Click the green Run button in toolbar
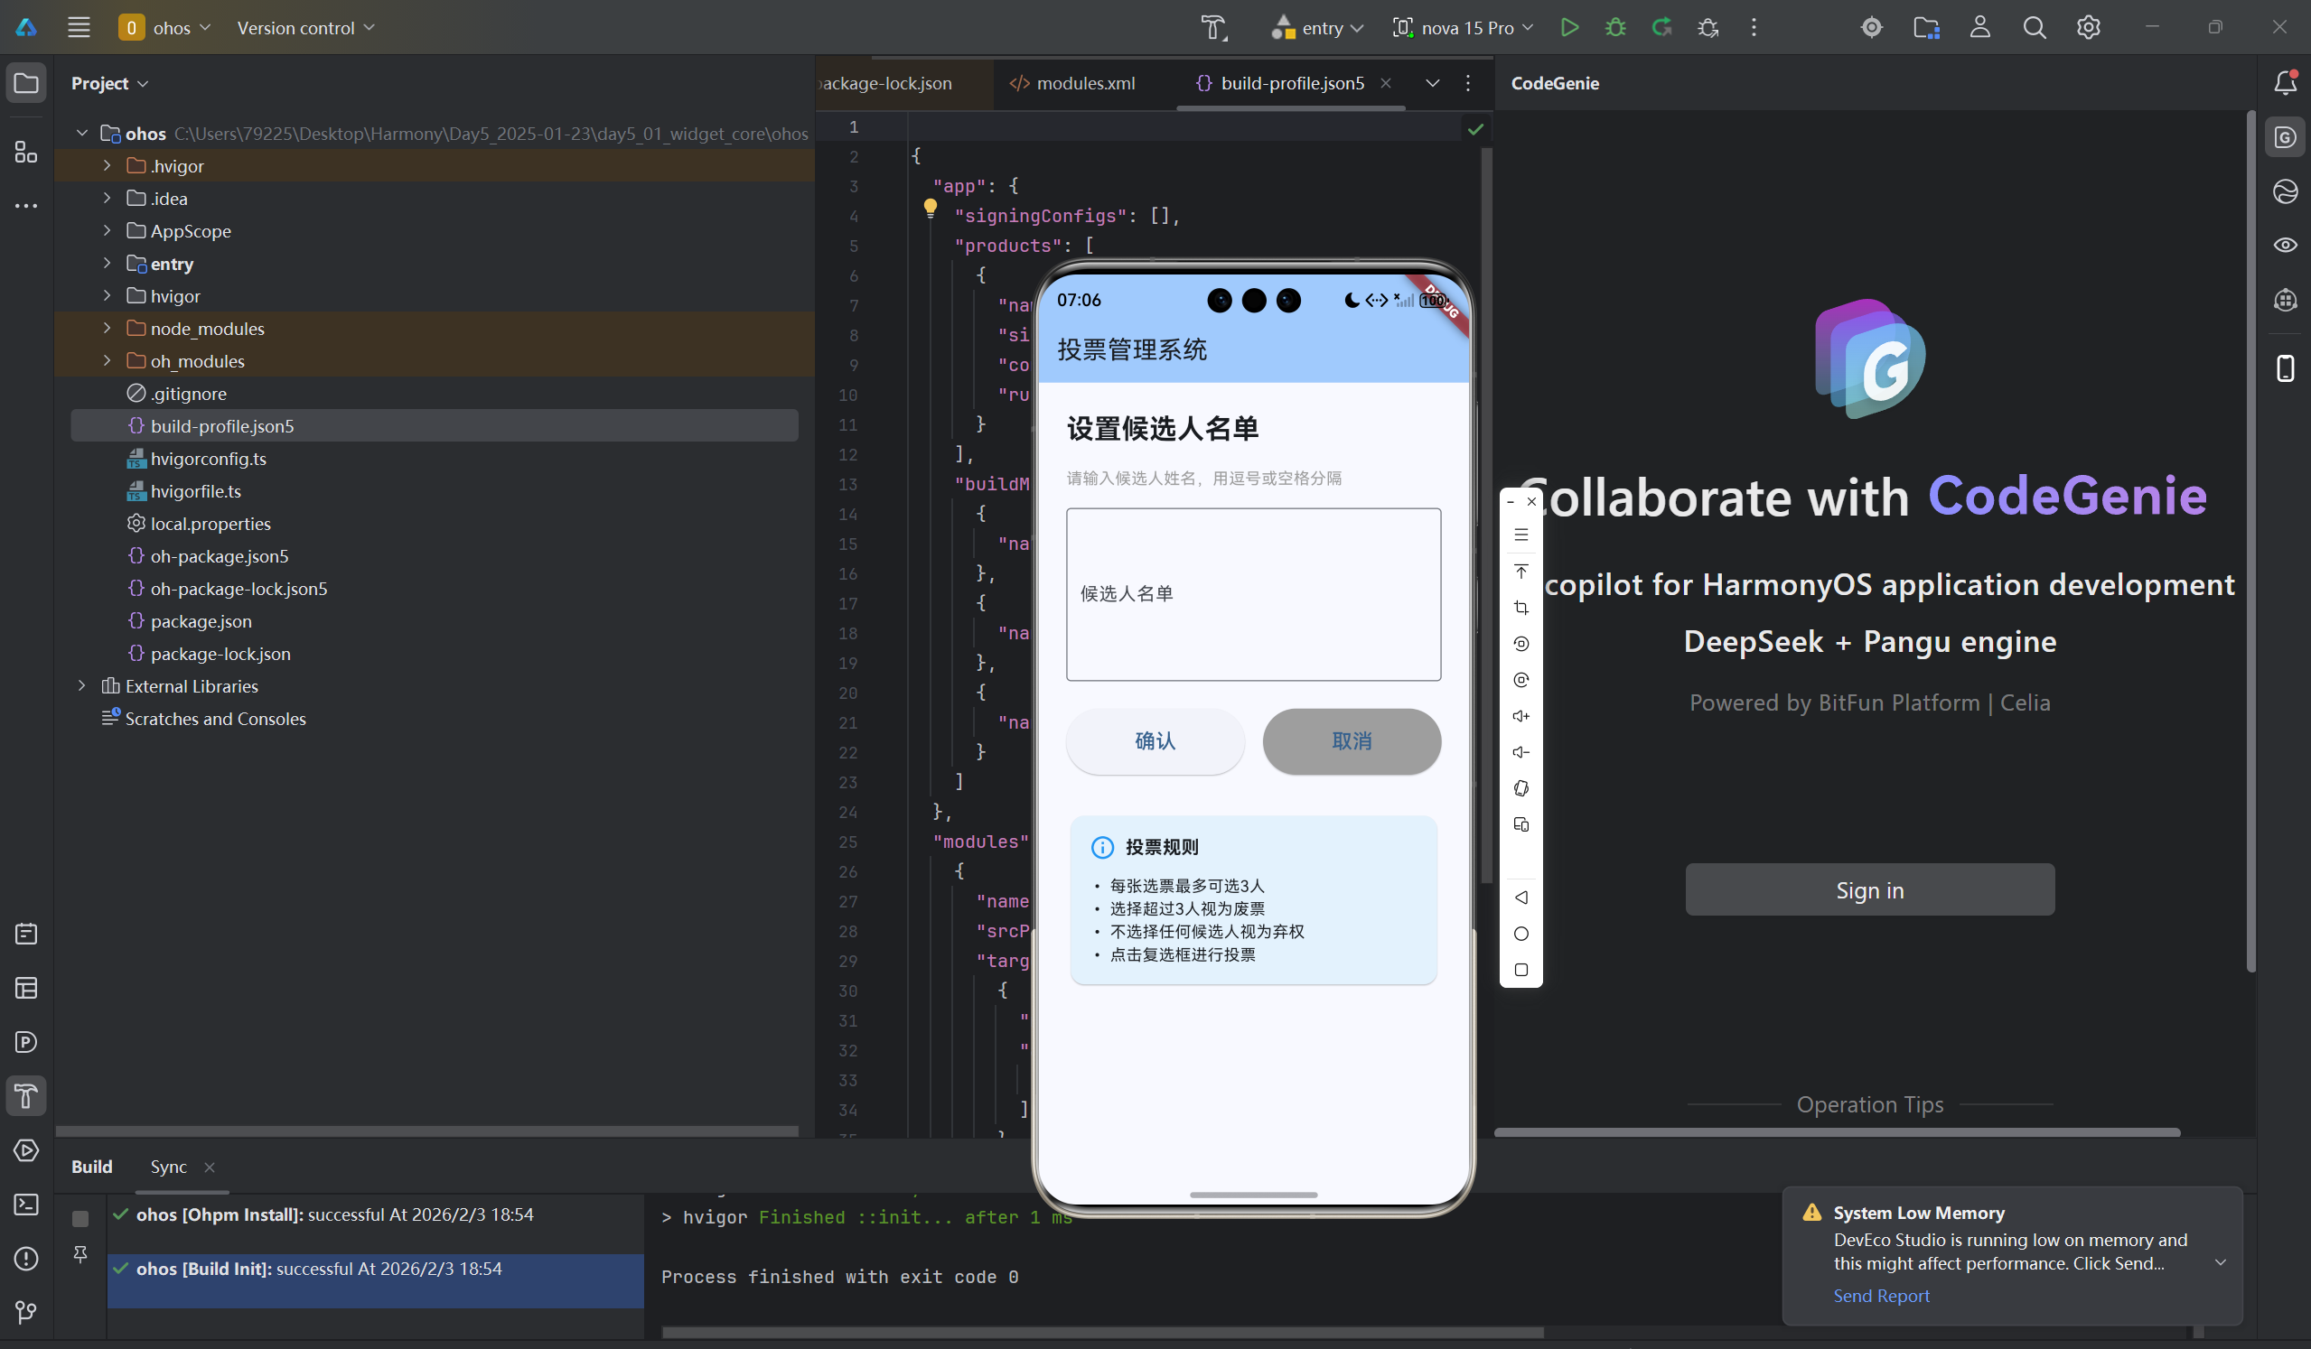The width and height of the screenshot is (2311, 1349). point(1569,27)
